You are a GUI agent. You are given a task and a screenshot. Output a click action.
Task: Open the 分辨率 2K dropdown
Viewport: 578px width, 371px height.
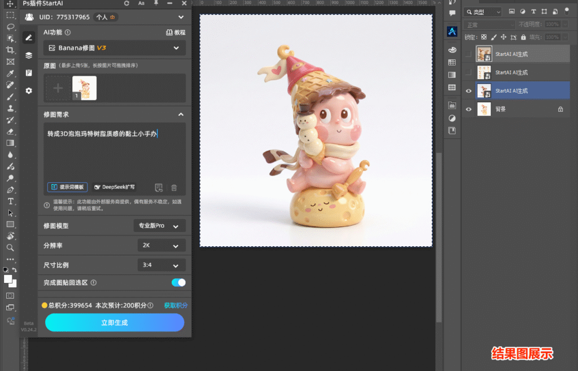click(x=161, y=246)
